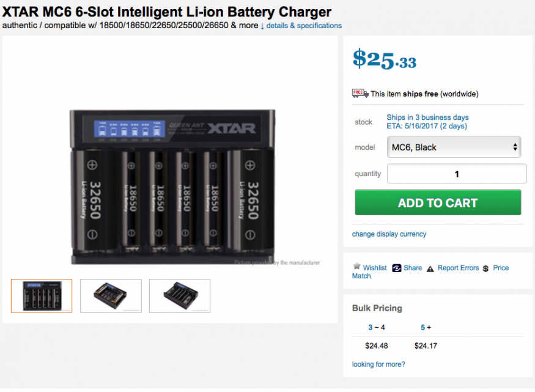Viewport: 535px width, 392px height.
Task: Click the Report Errors warning icon
Action: point(430,268)
